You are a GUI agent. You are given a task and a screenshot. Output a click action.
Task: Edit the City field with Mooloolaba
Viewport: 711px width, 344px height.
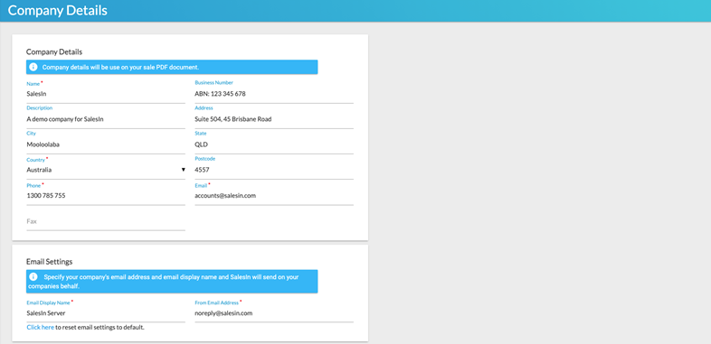point(106,144)
